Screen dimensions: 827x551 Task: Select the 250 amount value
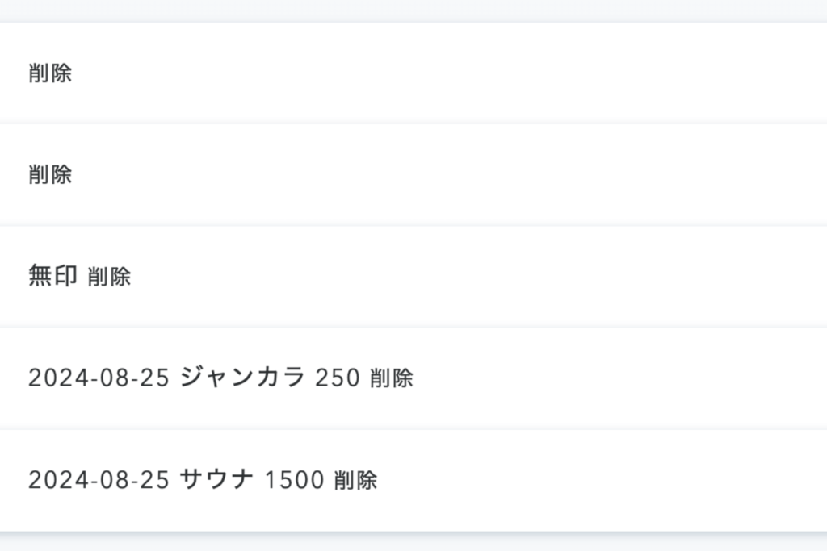coord(337,378)
